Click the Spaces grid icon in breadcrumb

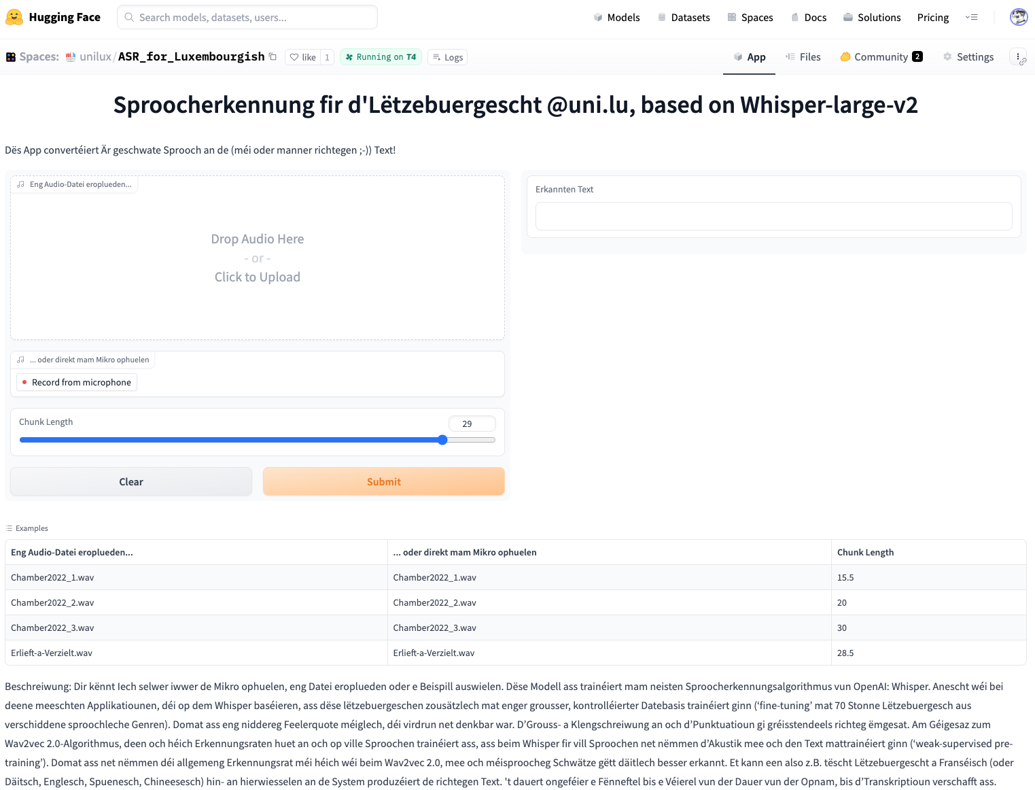(x=11, y=57)
